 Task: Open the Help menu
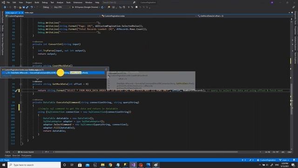[x=97, y=2]
